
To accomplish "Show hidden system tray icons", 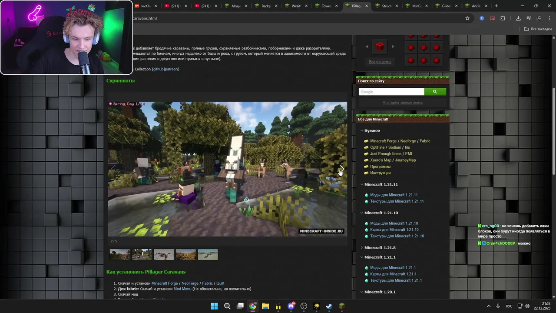I will click(x=488, y=306).
